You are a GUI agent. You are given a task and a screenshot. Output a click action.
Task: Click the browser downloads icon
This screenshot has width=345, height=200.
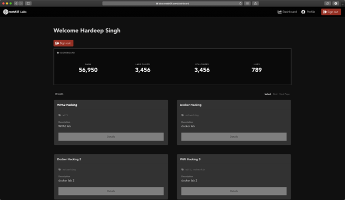335,4
